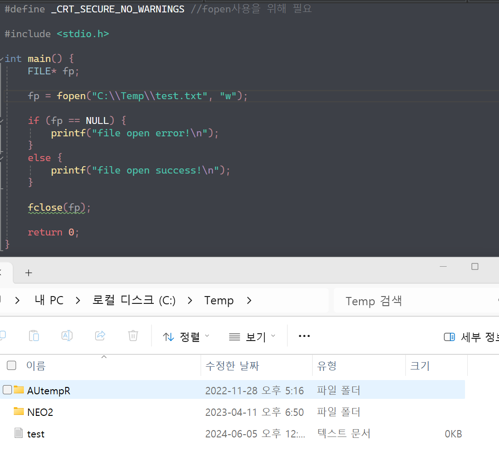499x459 pixels.
Task: Select the AUtempR folder icon
Action: [19, 390]
